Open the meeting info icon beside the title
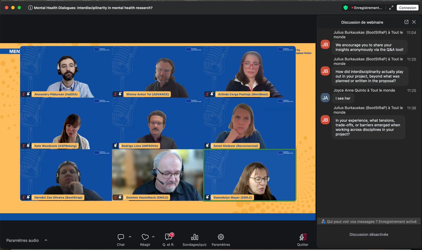Viewport: 422px width, 250px height. click(x=30, y=7)
